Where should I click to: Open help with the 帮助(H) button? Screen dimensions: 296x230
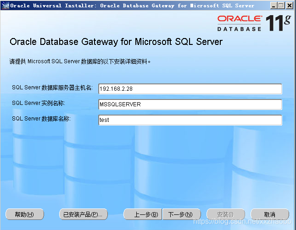(x=24, y=214)
